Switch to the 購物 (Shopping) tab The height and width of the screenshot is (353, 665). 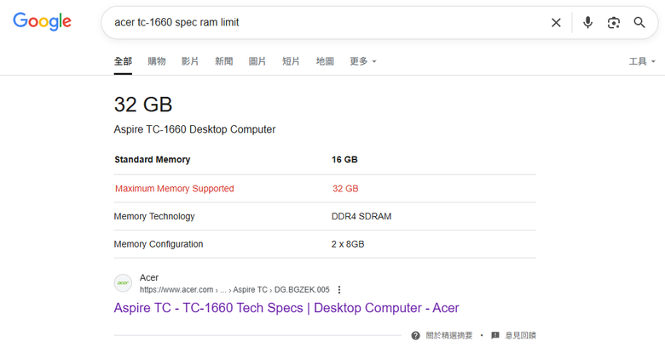[157, 61]
